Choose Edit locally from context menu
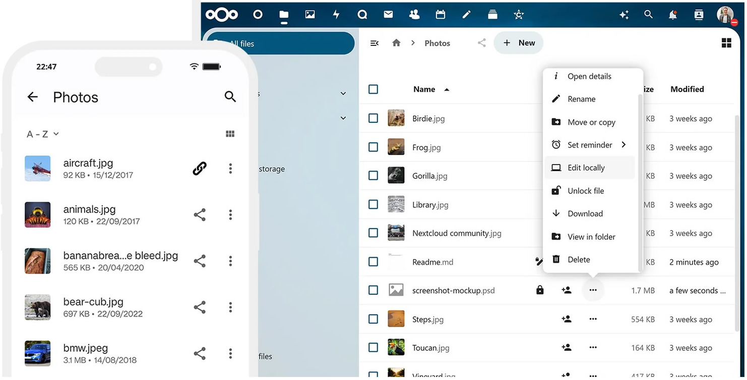This screenshot has height=380, width=747. 586,168
